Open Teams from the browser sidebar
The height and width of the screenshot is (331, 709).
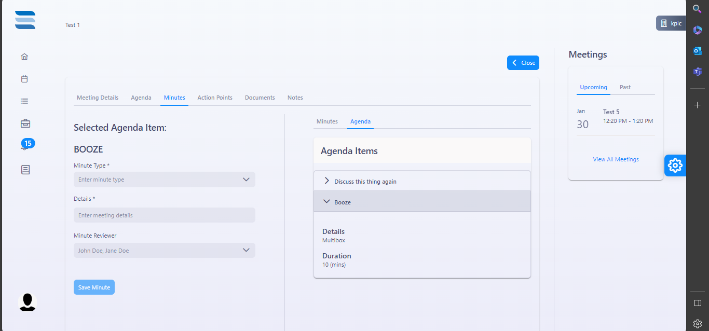click(x=698, y=72)
